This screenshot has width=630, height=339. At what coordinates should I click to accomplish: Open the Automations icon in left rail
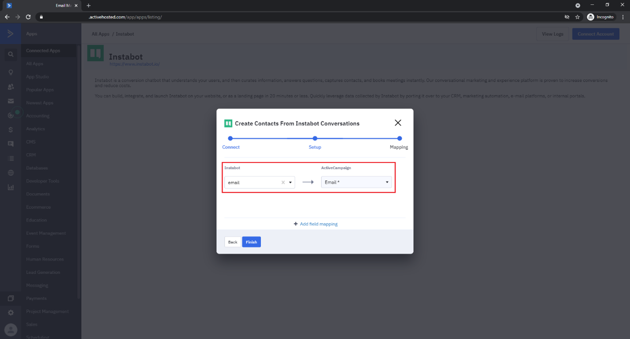pyautogui.click(x=11, y=115)
